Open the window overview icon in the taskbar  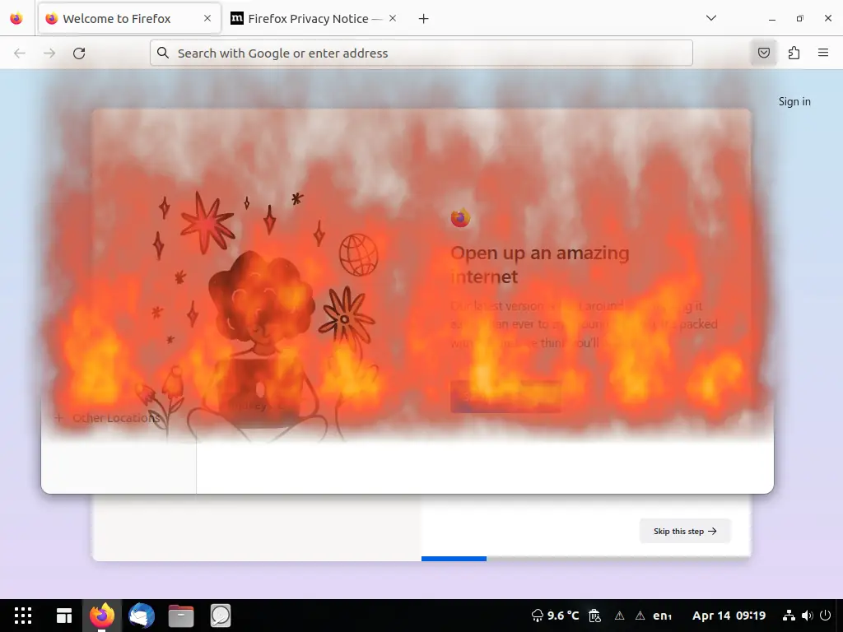pyautogui.click(x=64, y=616)
